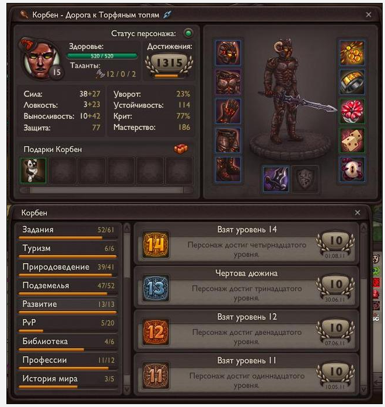Switch to the PvP achievement category
This screenshot has height=407, width=385.
pos(68,325)
